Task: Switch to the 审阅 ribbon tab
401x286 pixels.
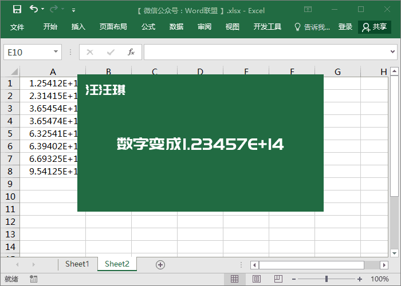Action: (205, 26)
